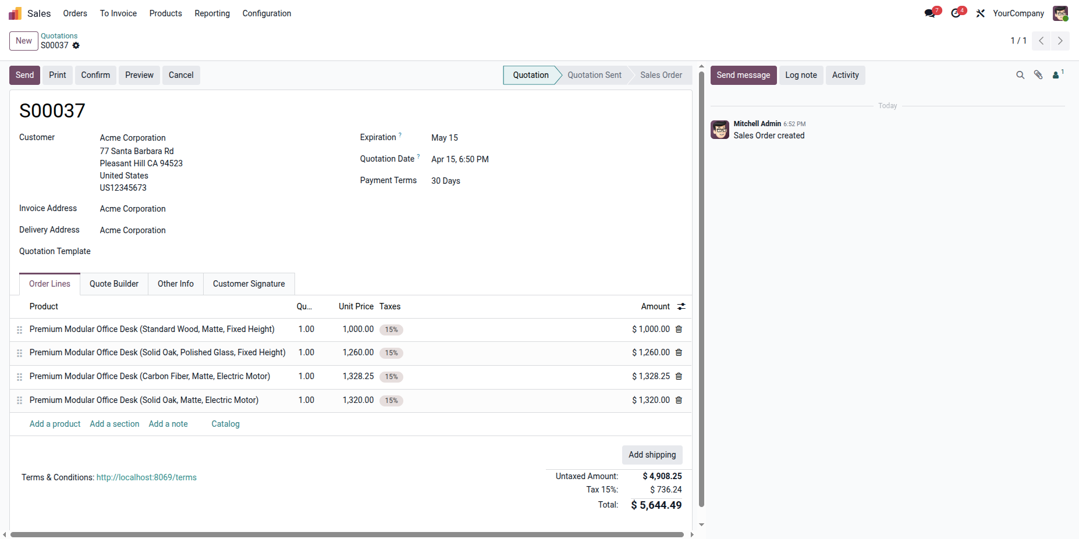Viewport: 1079px width, 539px height.
Task: Click the horizontal scrollbar at the bottom
Action: (x=347, y=534)
